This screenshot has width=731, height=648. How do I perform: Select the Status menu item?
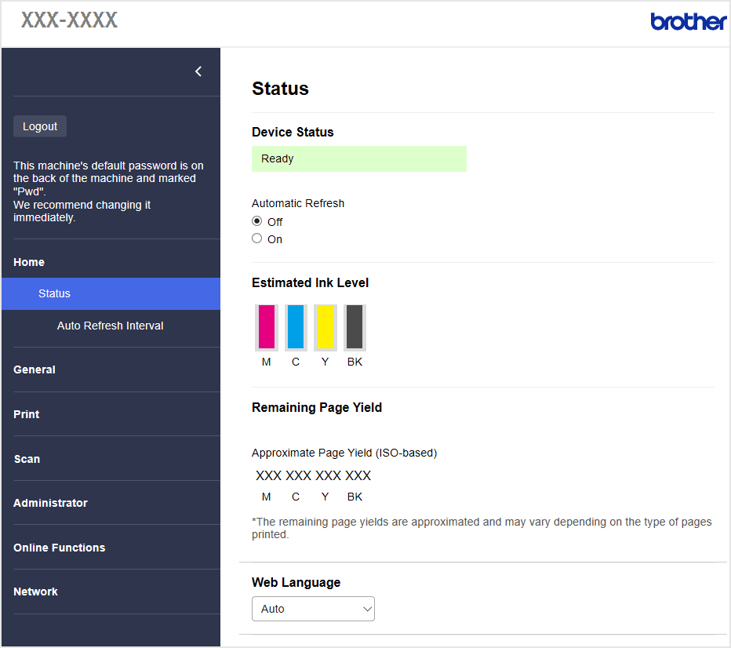point(111,293)
